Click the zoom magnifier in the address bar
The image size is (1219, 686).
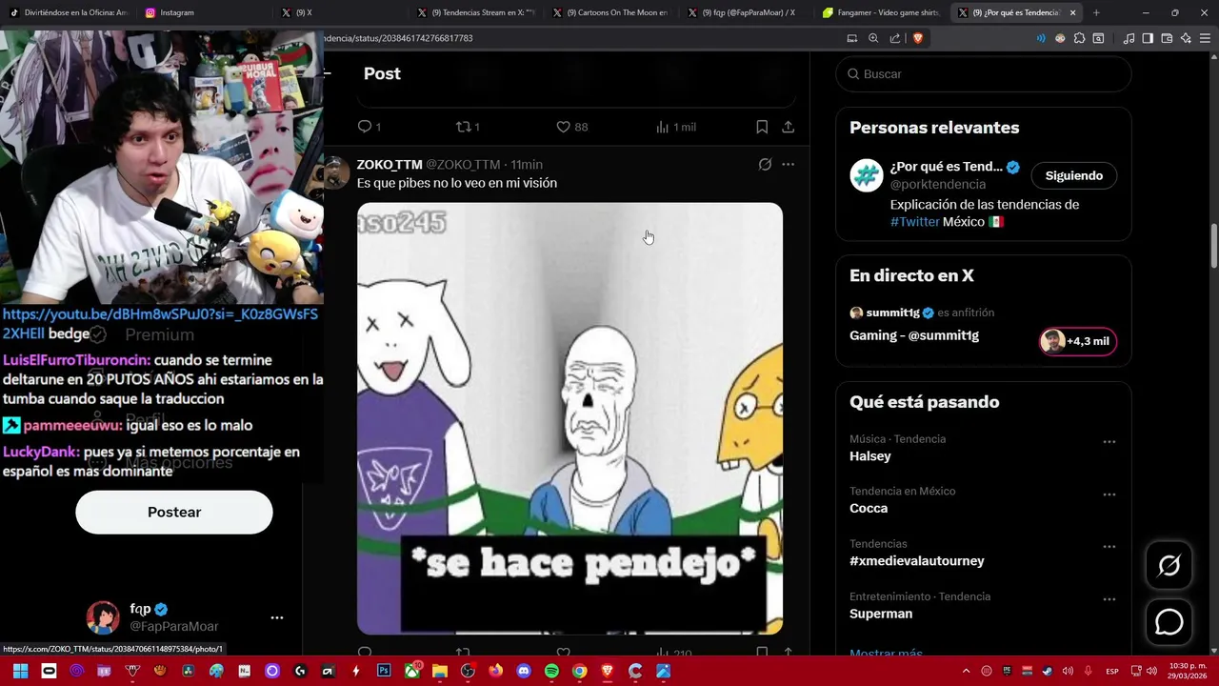[x=873, y=38]
